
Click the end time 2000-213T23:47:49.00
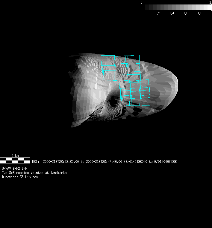tap(104, 162)
